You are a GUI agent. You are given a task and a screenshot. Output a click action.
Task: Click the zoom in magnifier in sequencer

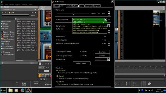tap(44, 79)
